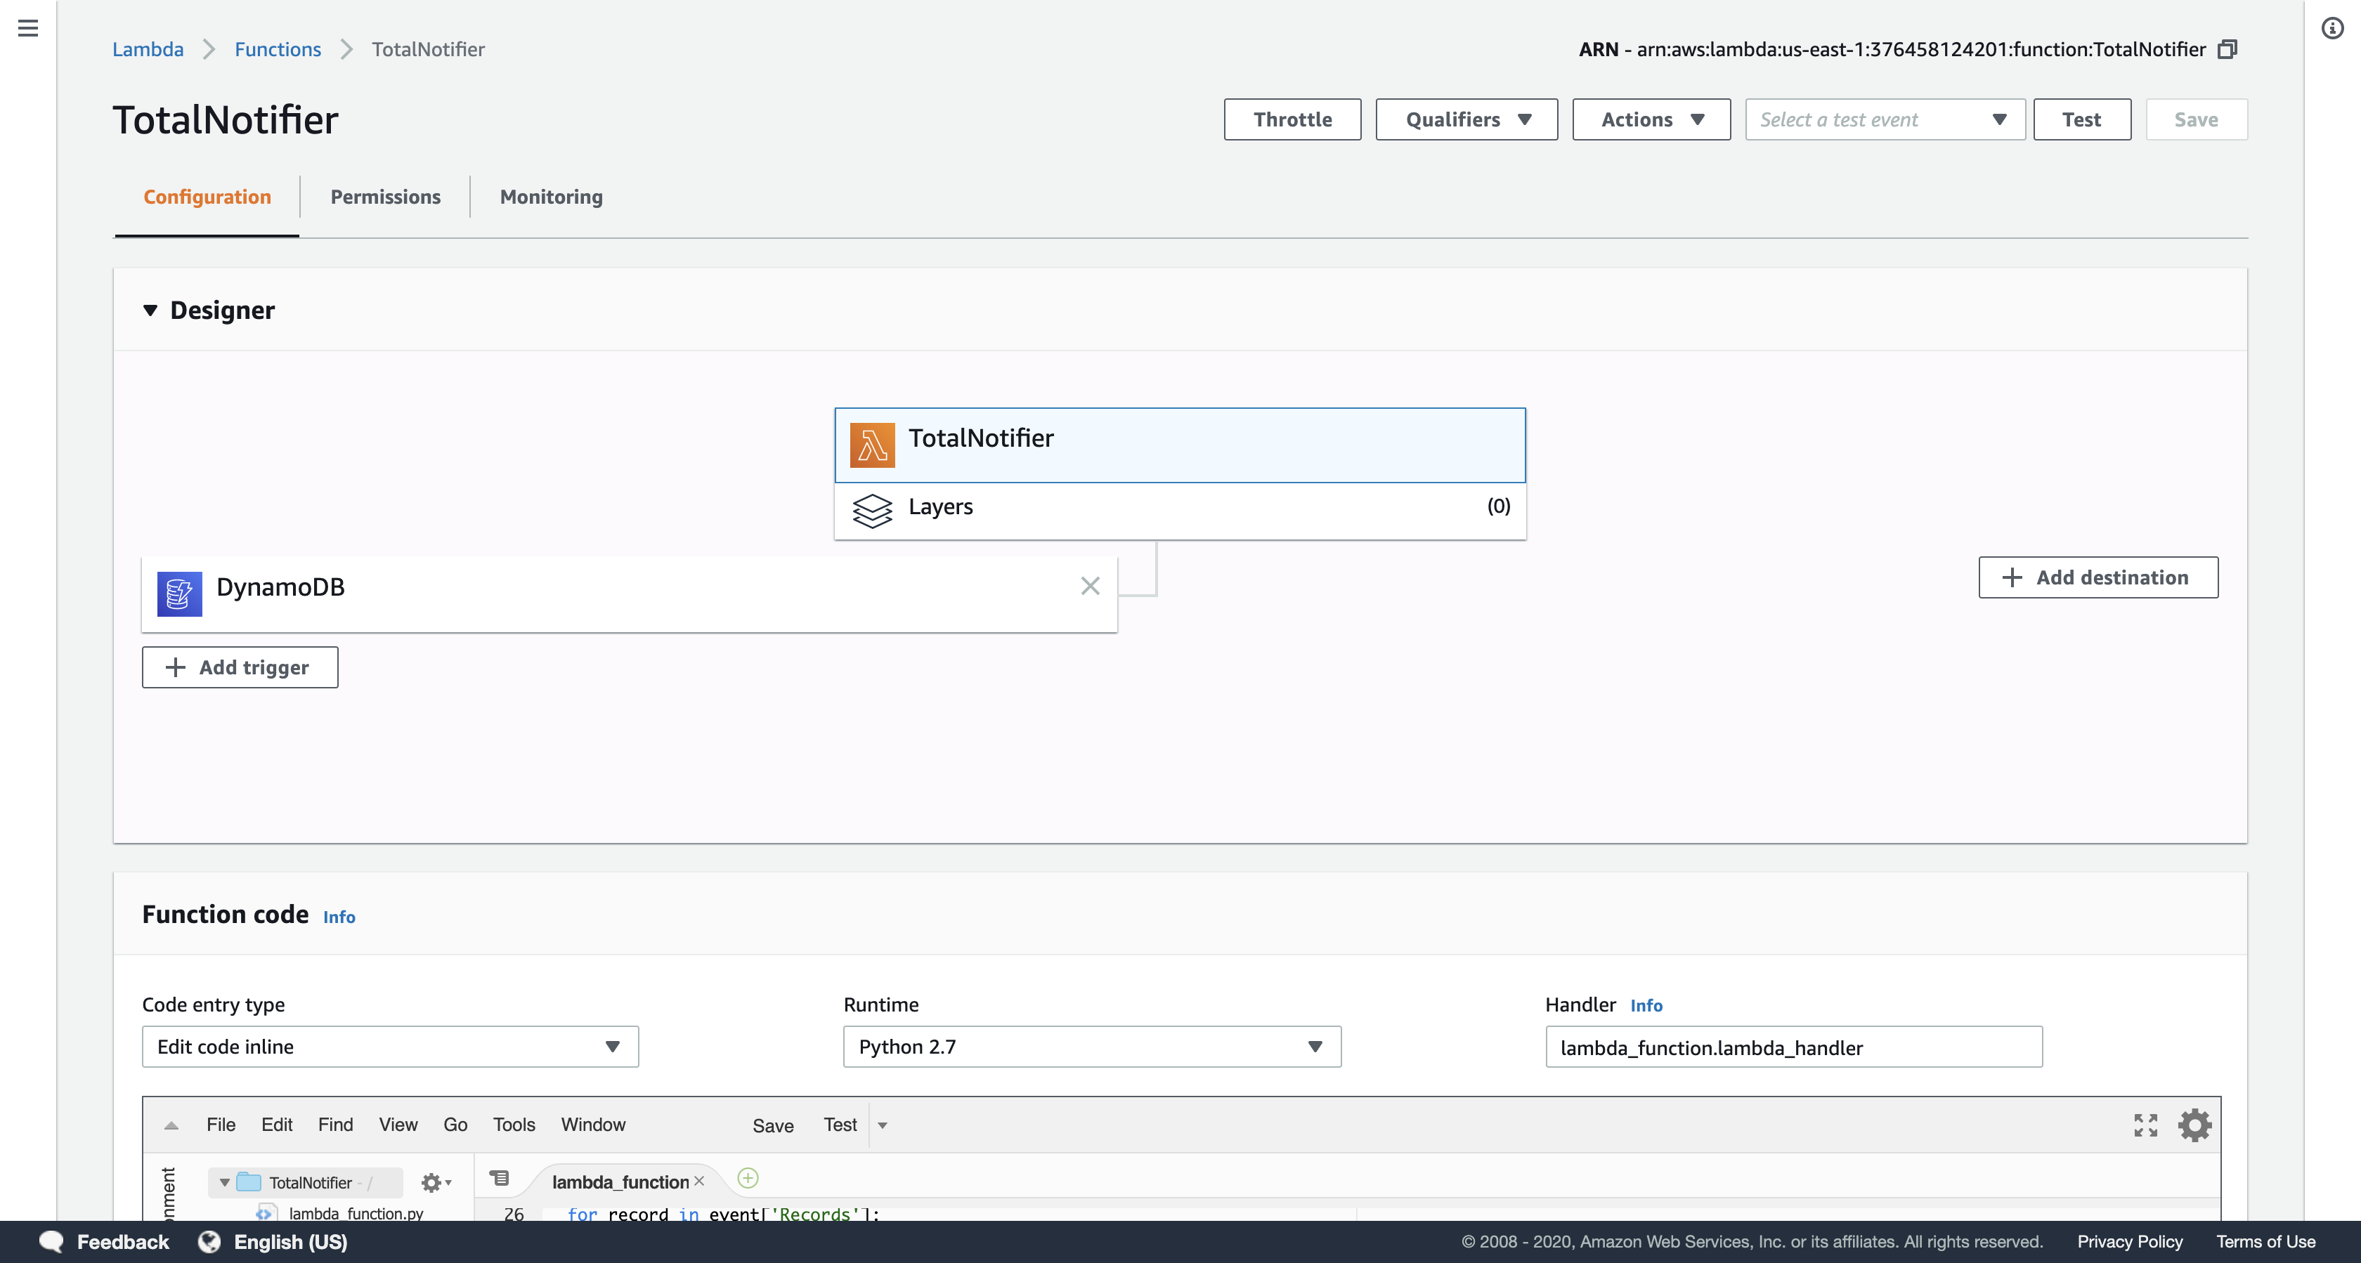Open the Tools menu in the editor
This screenshot has height=1263, width=2361.
pyautogui.click(x=513, y=1125)
